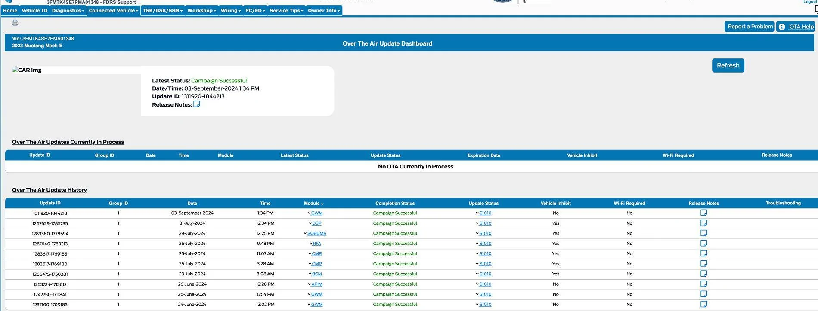This screenshot has height=311, width=818.
Task: Expand S1010 status for update 1253724-1713612
Action: point(483,284)
